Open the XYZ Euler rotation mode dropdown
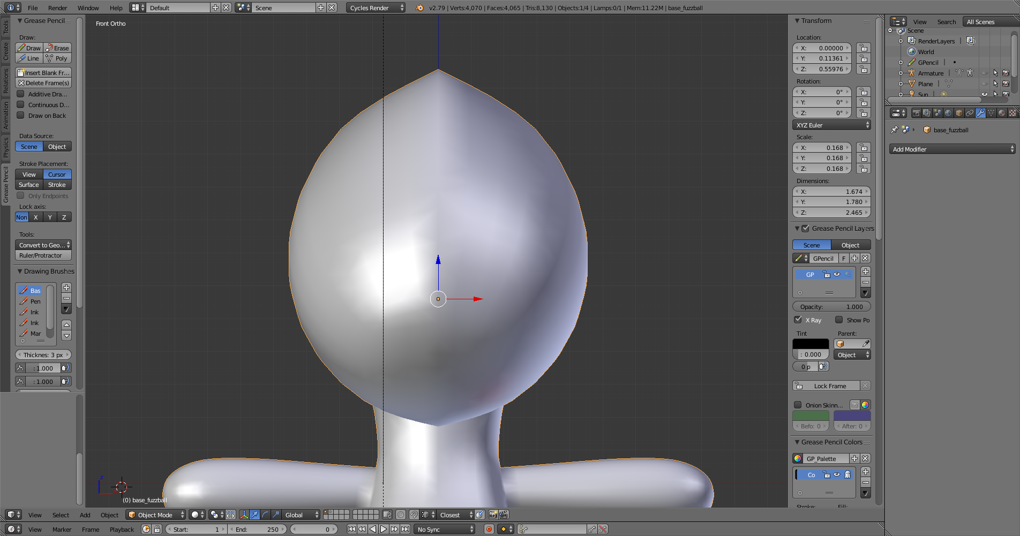1020x536 pixels. click(832, 125)
